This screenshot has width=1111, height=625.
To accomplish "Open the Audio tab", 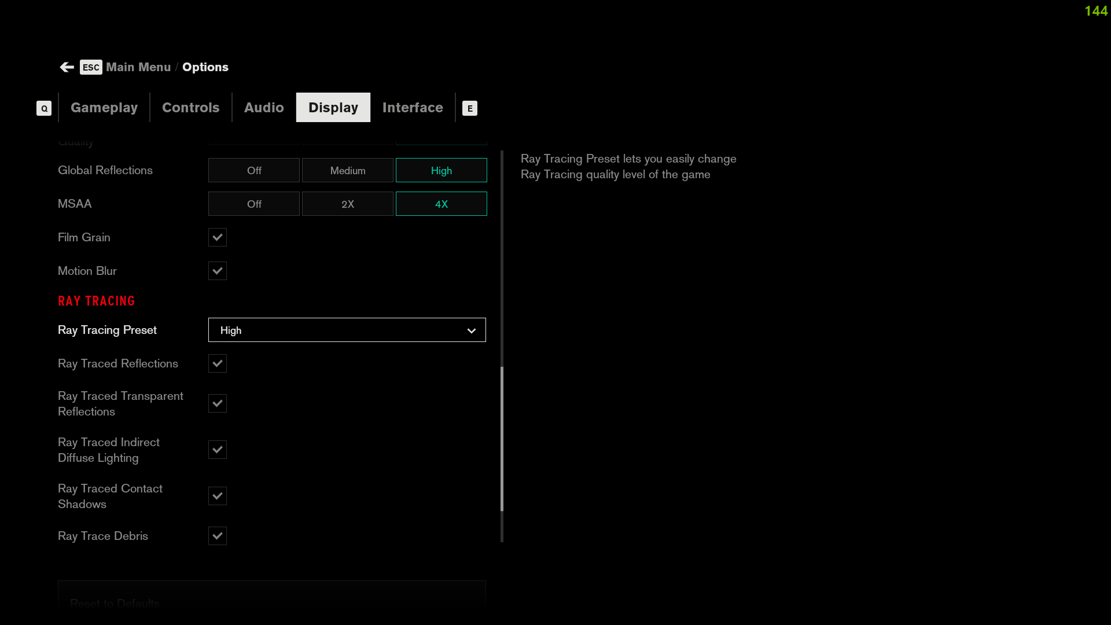I will coord(264,108).
